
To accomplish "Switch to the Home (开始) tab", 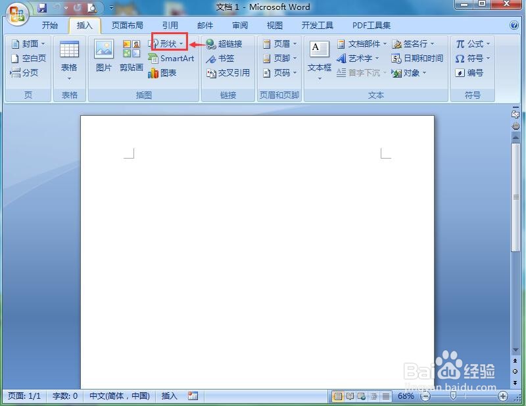I will click(50, 26).
